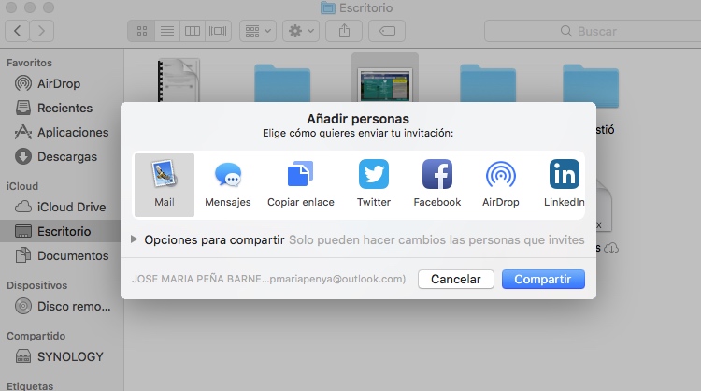Select the selected screenshot thumbnail file
The height and width of the screenshot is (391, 701).
(x=385, y=84)
